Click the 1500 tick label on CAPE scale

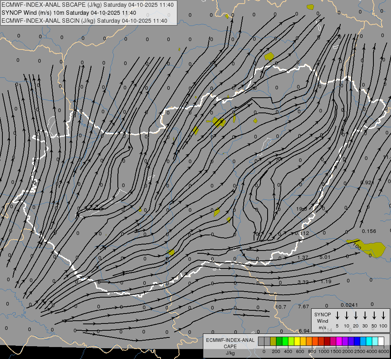tap(336, 351)
